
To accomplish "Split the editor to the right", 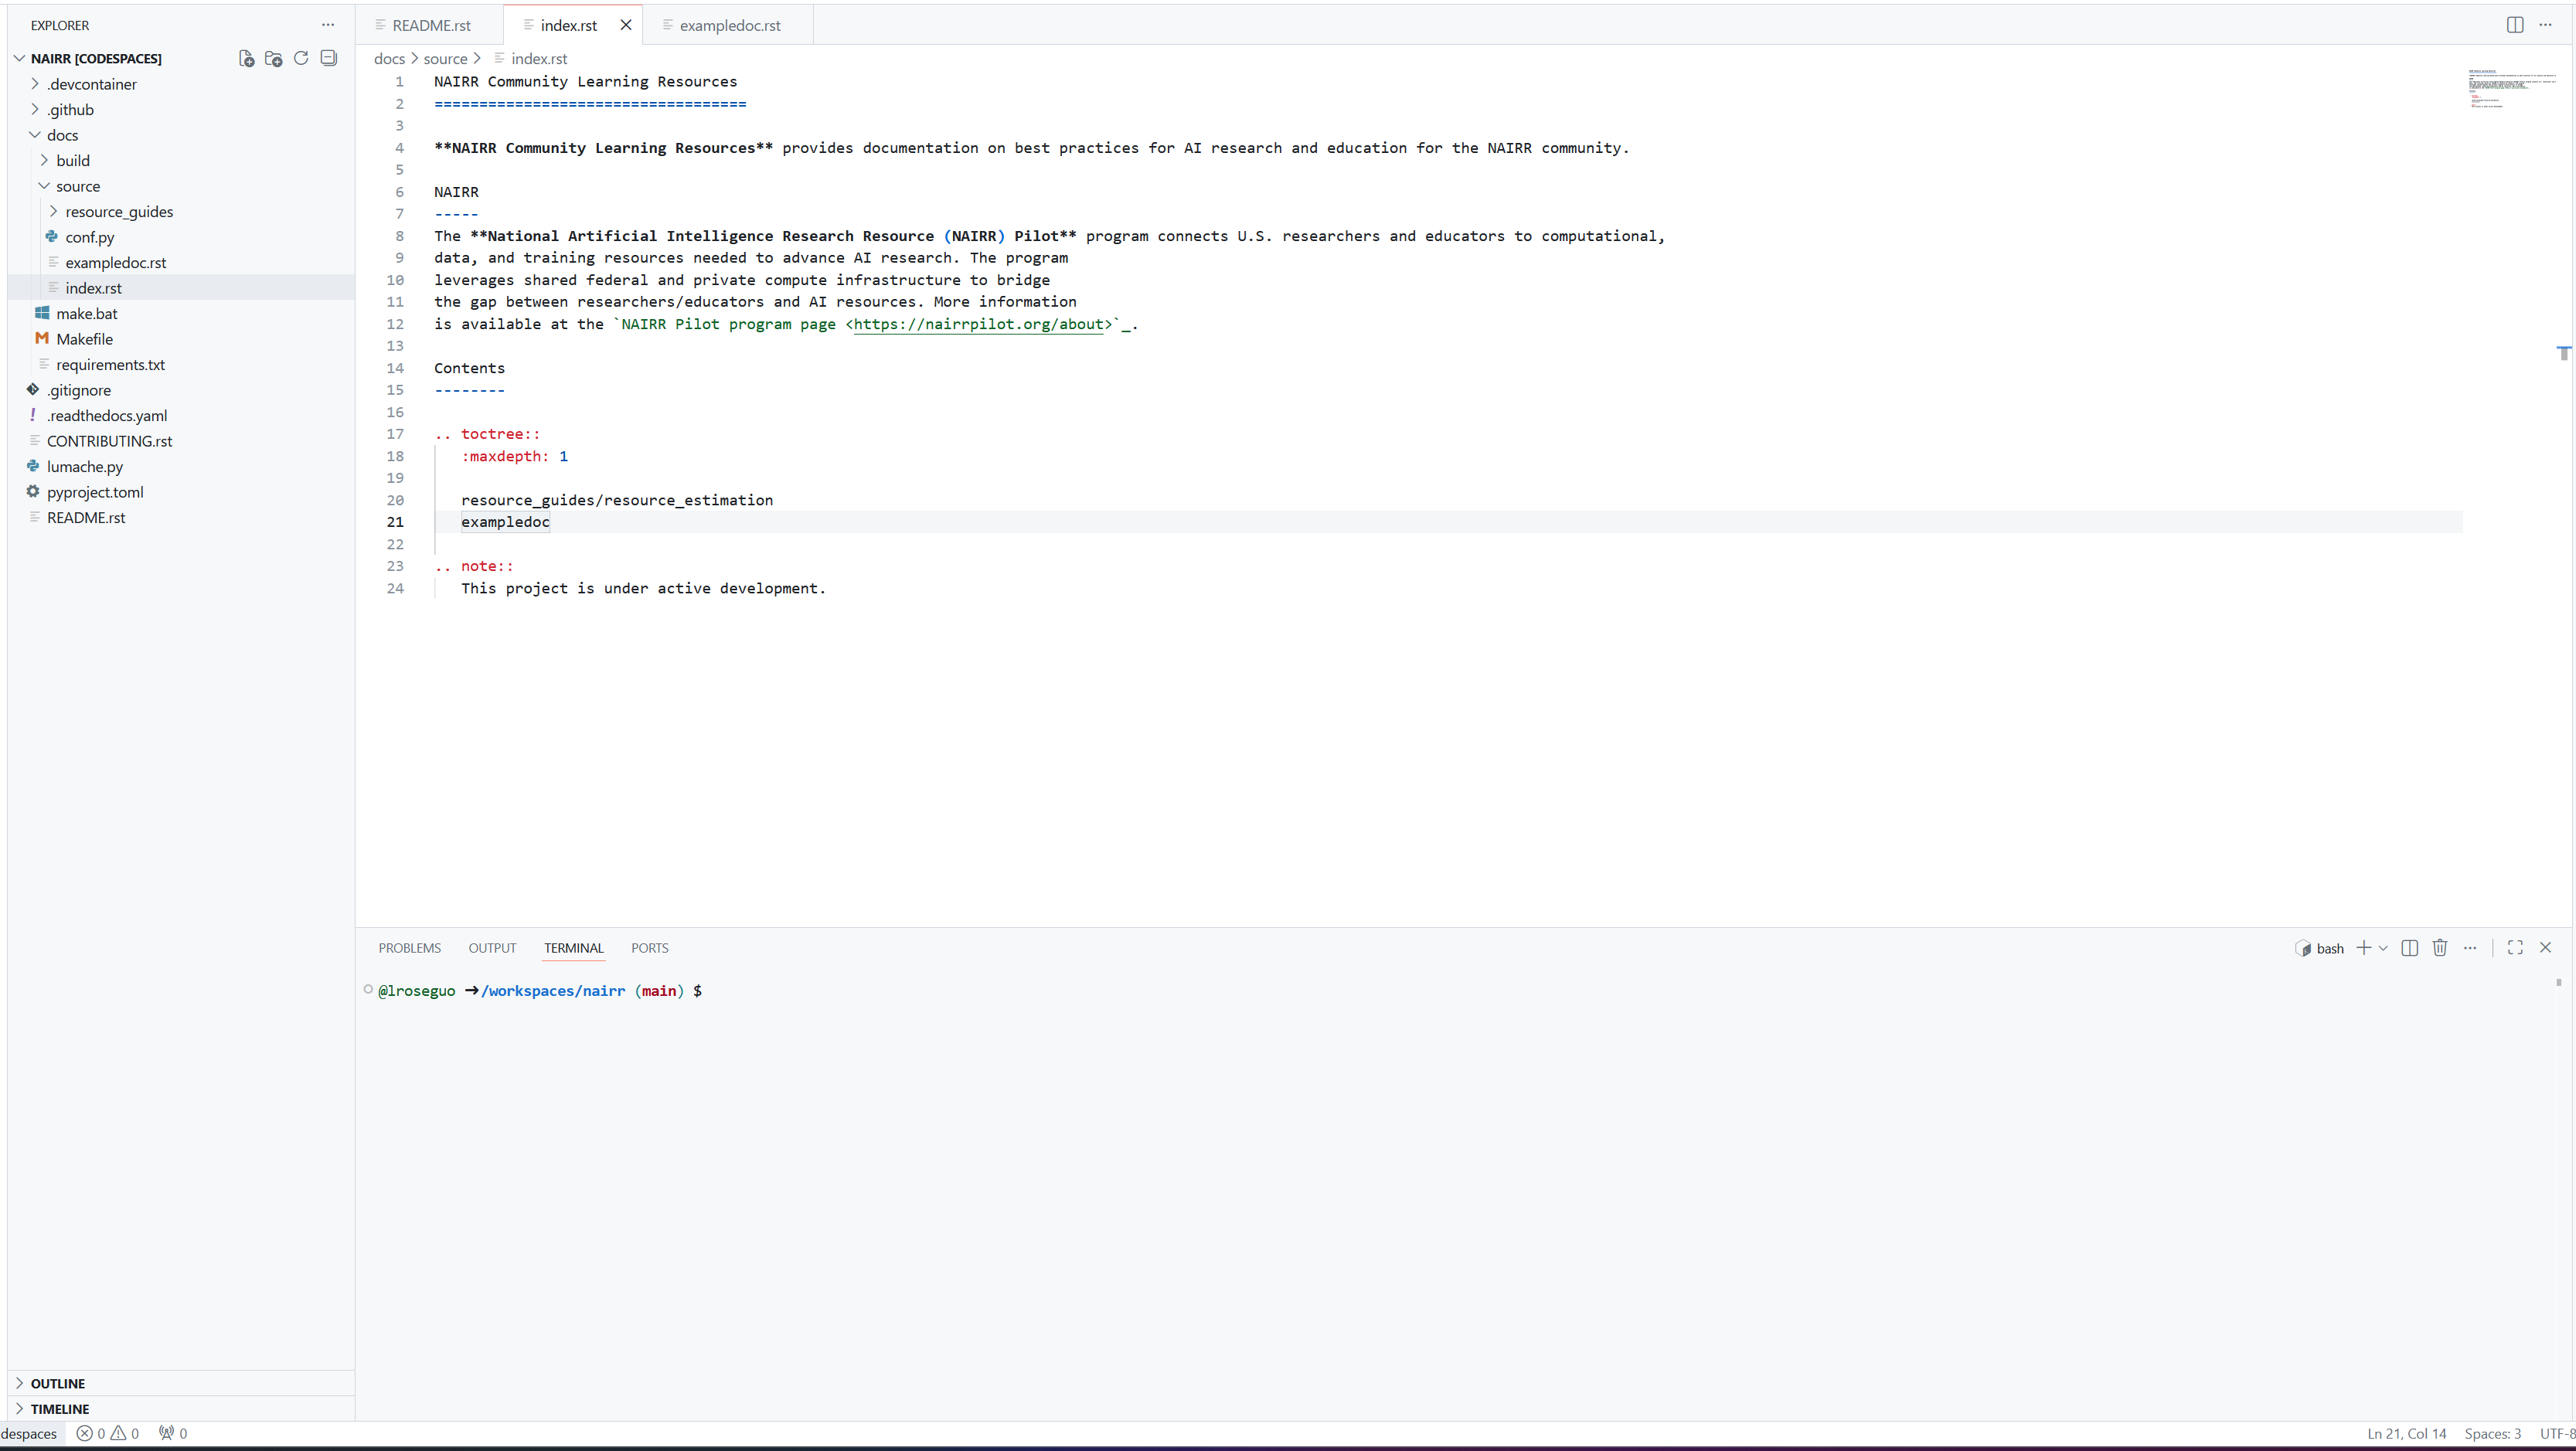I will click(x=2515, y=25).
